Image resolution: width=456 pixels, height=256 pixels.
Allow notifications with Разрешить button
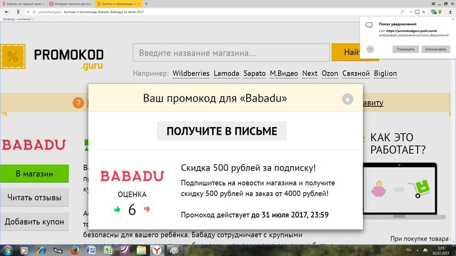[x=406, y=49]
